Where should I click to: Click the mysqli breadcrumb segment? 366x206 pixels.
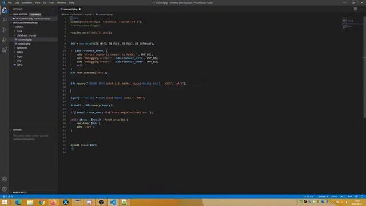pyautogui.click(x=88, y=14)
